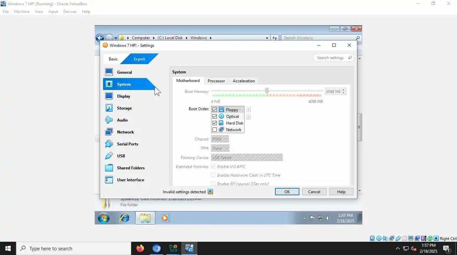
Task: Move the boot item up with arrow
Action: tap(248, 110)
